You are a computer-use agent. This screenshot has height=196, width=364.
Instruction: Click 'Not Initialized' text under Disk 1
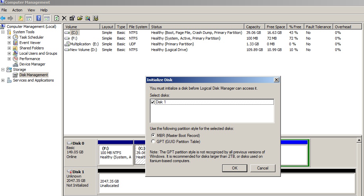77,185
